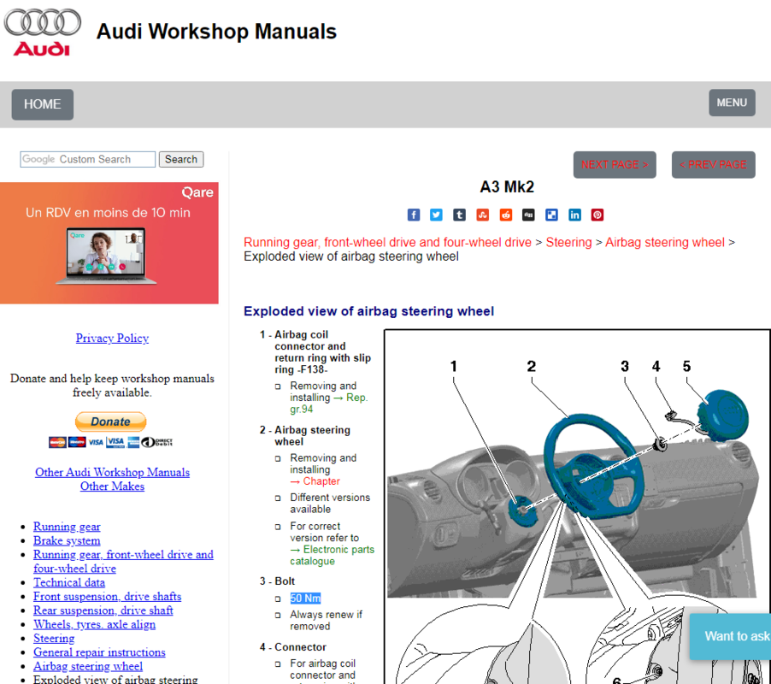The height and width of the screenshot is (684, 771).
Task: Go to HOME in navigation bar
Action: pyautogui.click(x=42, y=104)
